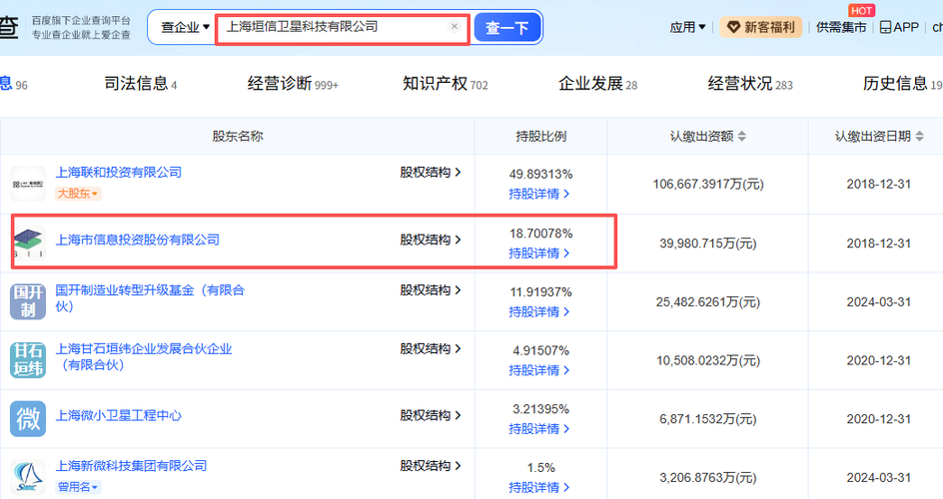This screenshot has height=499, width=943.
Task: Switch to the 历史信息 tab
Action: tap(902, 84)
